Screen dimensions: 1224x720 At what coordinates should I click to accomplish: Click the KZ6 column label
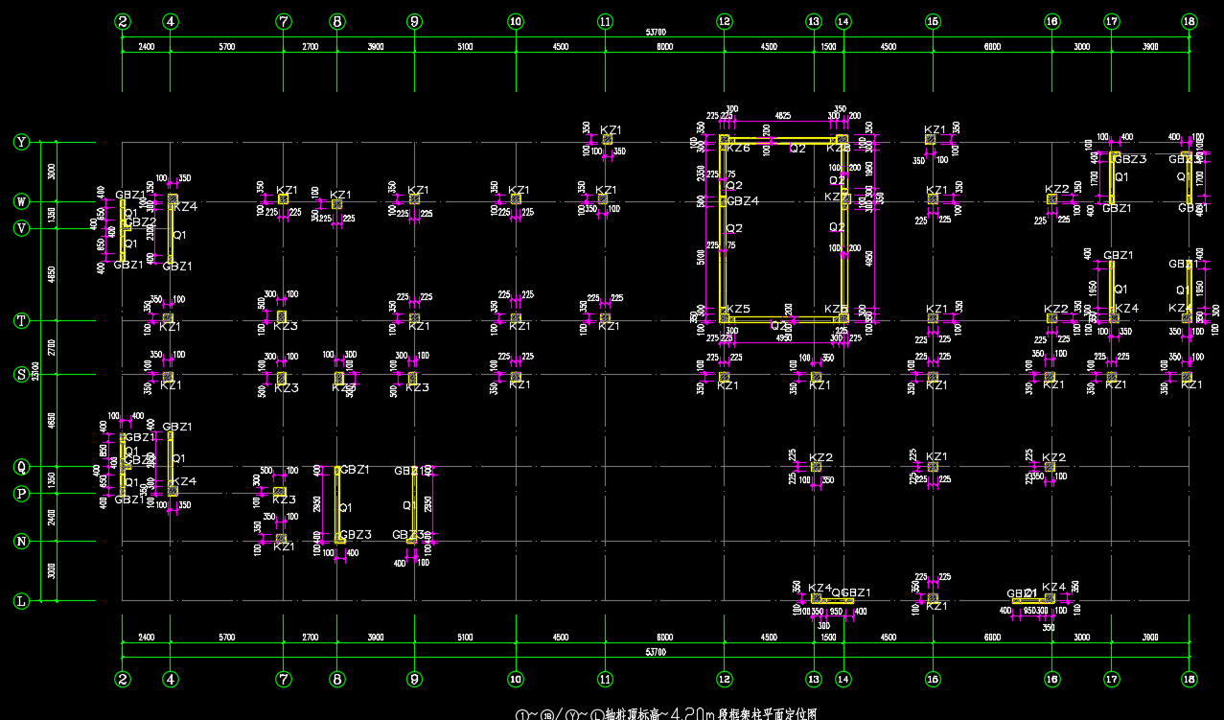(738, 149)
